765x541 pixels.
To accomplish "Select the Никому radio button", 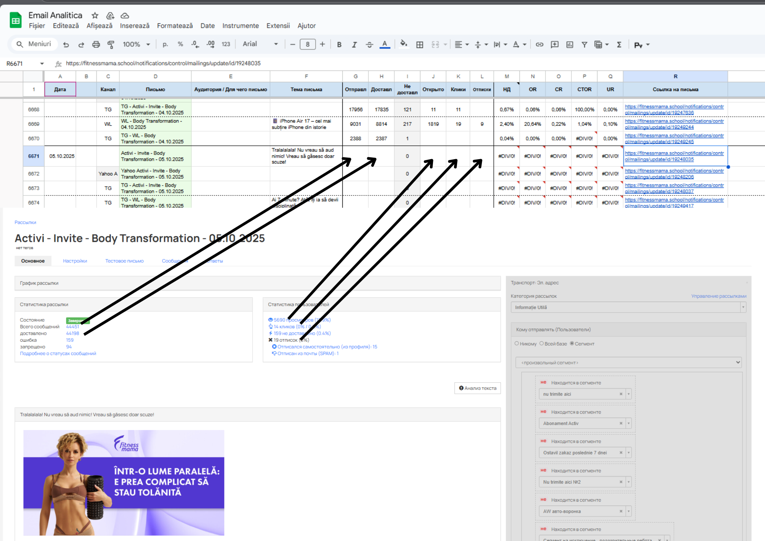I will tap(517, 344).
